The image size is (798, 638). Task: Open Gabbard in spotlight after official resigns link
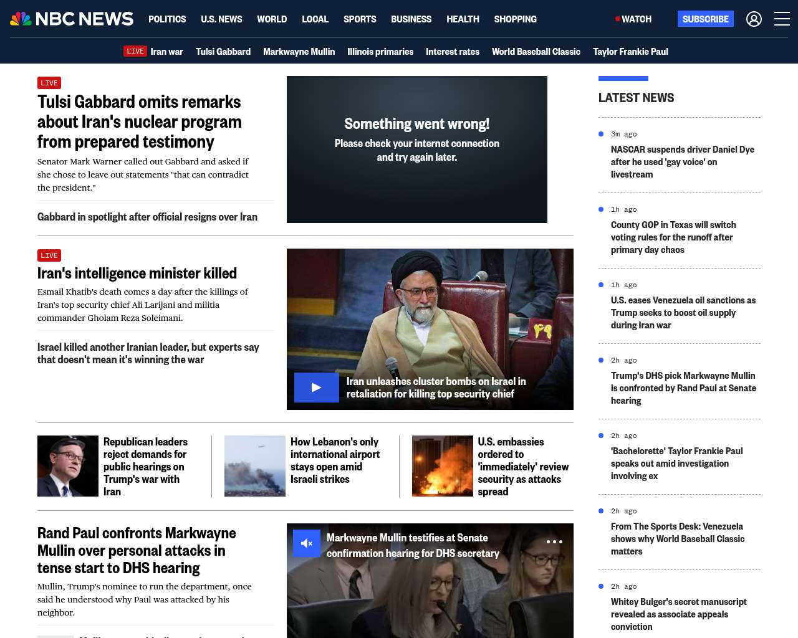tap(147, 217)
